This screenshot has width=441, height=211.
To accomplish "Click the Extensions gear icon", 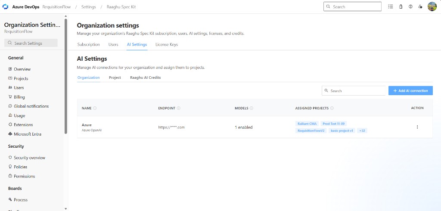I will coord(10,124).
